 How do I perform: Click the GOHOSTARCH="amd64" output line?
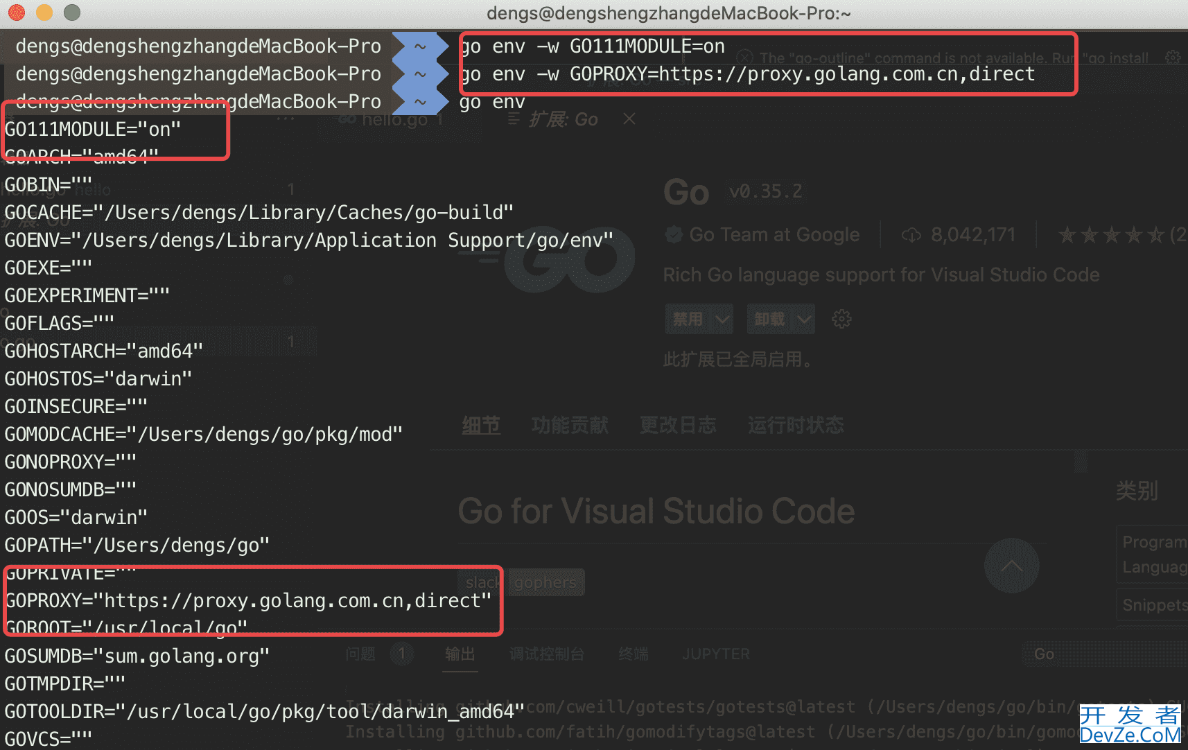(104, 351)
